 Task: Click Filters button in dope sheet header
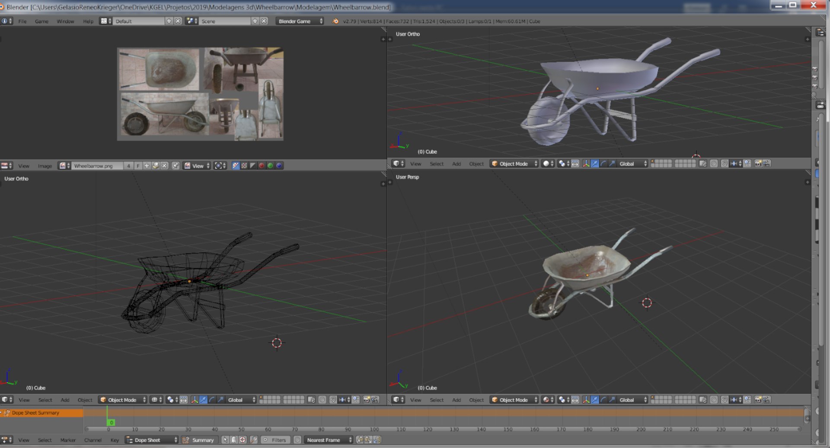(x=275, y=440)
